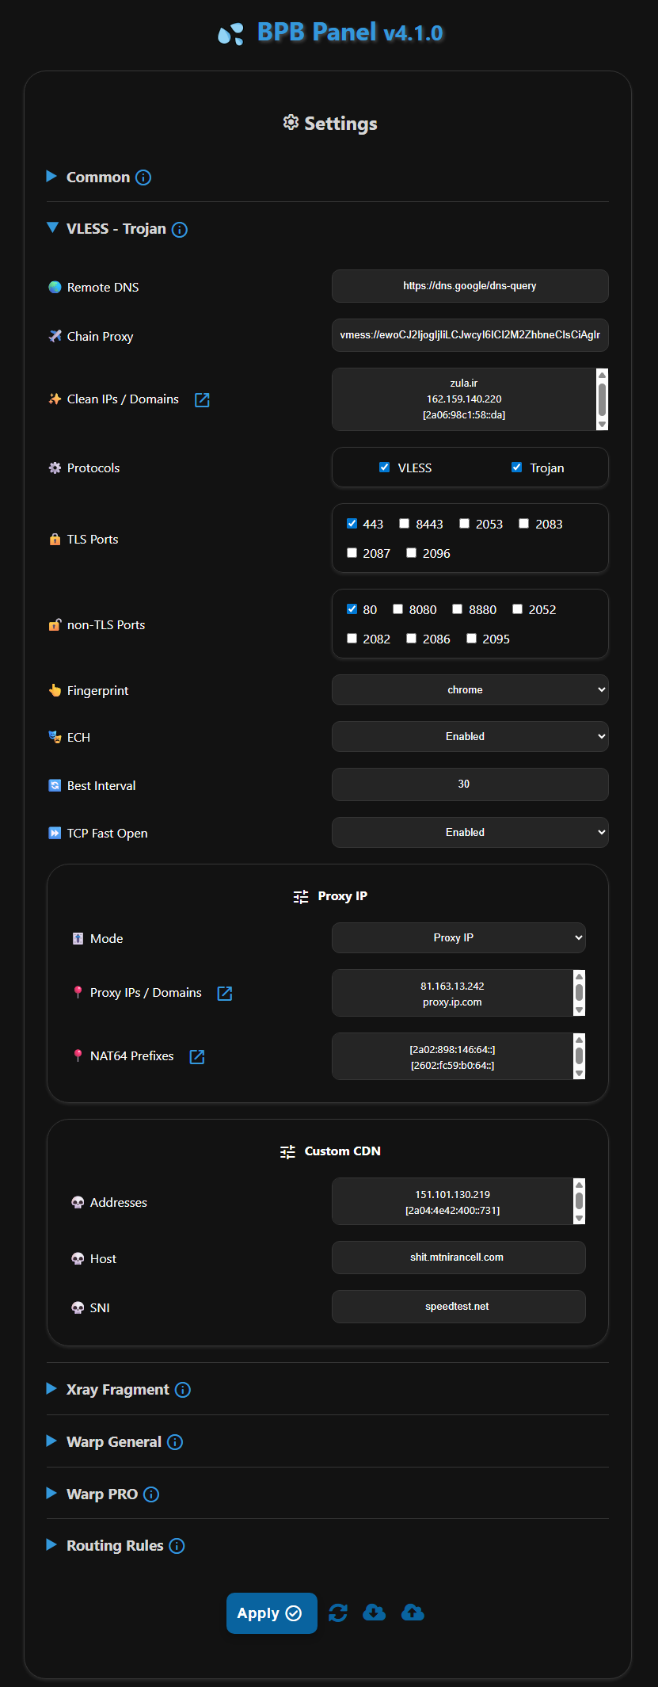The height and width of the screenshot is (1687, 658).
Task: Collapse the VLESS - Trojan section
Action: coord(52,227)
